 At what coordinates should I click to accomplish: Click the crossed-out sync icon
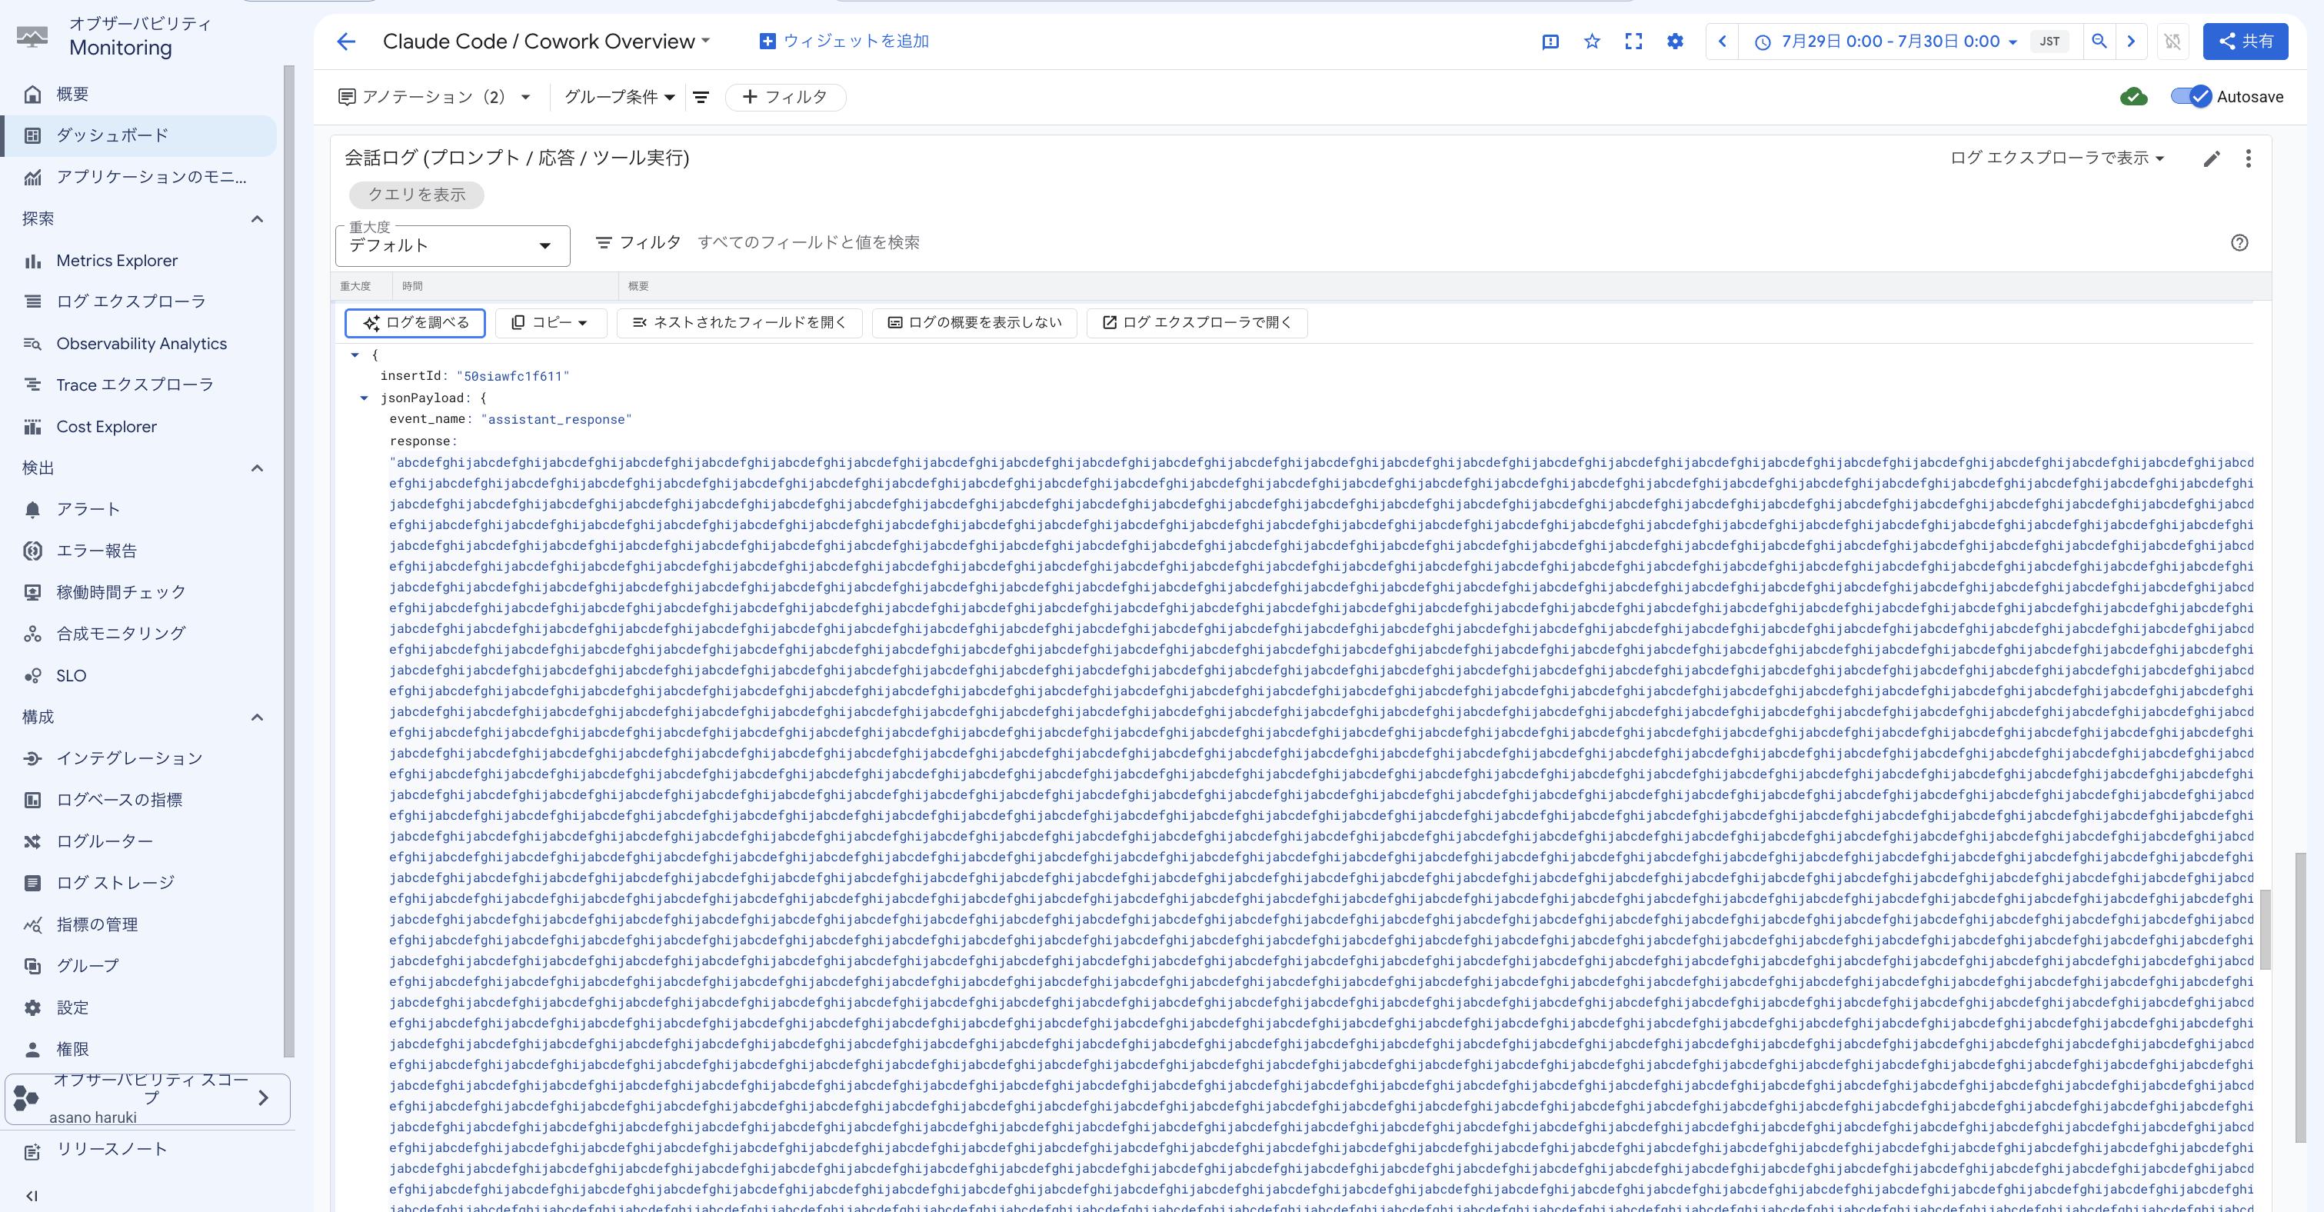point(2173,42)
